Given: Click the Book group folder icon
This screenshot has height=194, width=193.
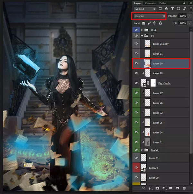Looking at the screenshot, I should (x=146, y=30).
